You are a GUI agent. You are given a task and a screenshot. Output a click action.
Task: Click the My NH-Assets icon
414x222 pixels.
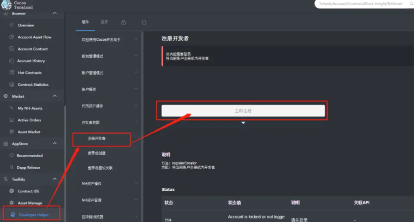[11, 108]
